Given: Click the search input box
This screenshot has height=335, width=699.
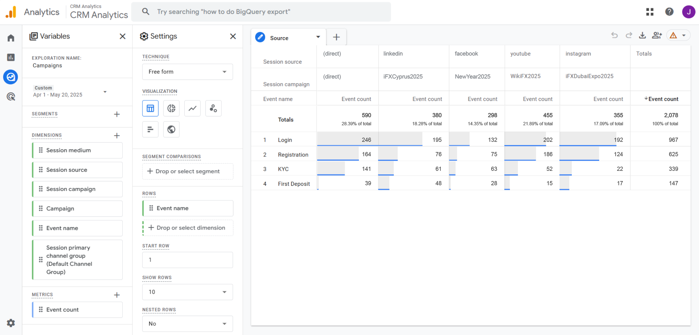Looking at the screenshot, I should 261,12.
